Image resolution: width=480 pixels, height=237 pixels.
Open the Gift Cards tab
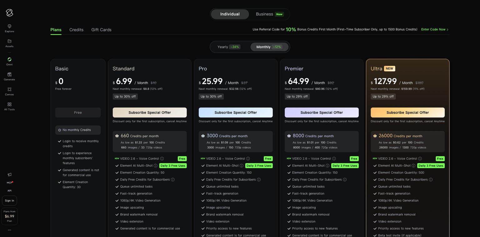click(101, 30)
